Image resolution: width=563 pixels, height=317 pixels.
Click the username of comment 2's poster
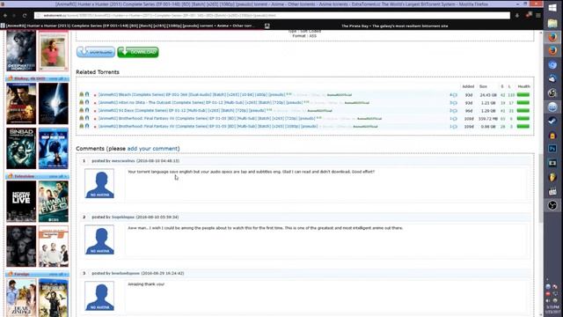(123, 217)
